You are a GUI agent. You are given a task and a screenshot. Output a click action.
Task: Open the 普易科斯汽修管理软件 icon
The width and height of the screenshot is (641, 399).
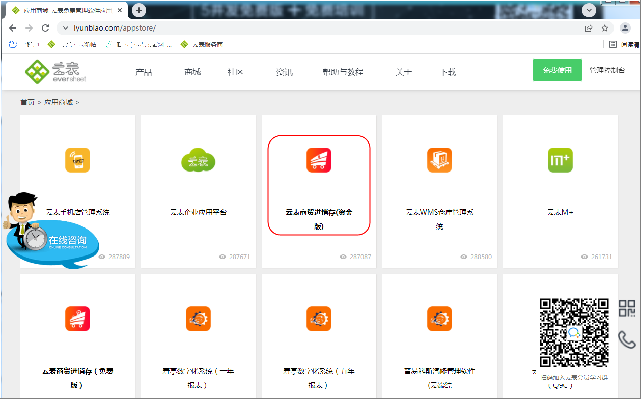click(x=439, y=319)
